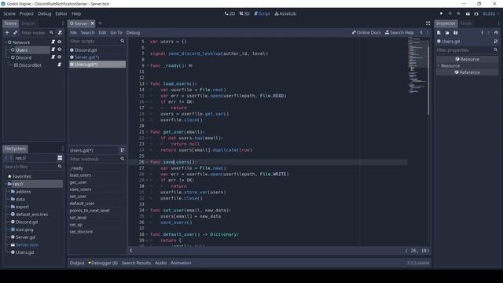Fold the load_users function at line 13

click(x=147, y=84)
